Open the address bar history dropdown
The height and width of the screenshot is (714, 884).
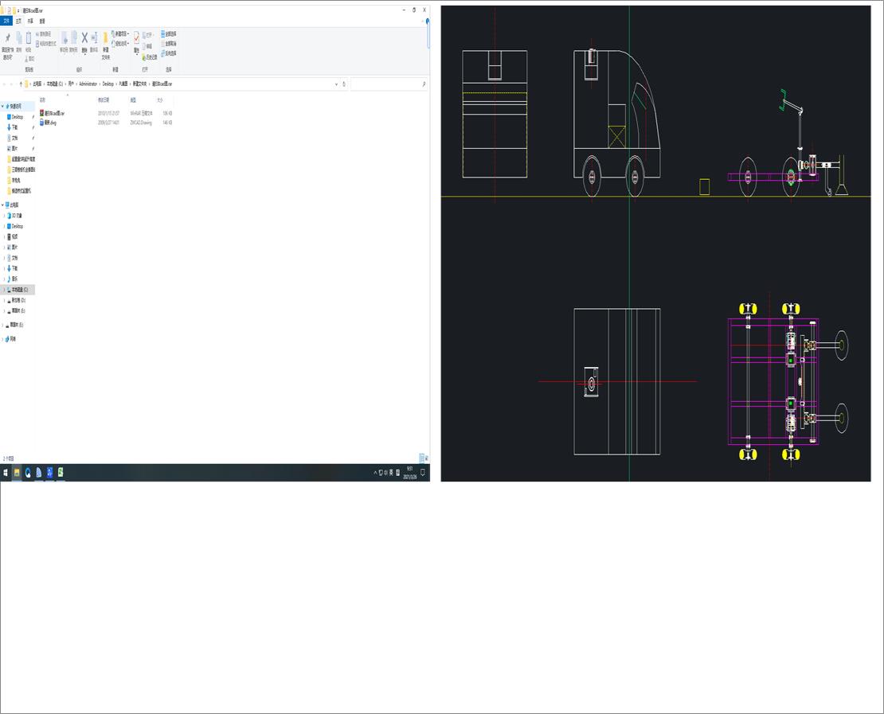[x=336, y=84]
